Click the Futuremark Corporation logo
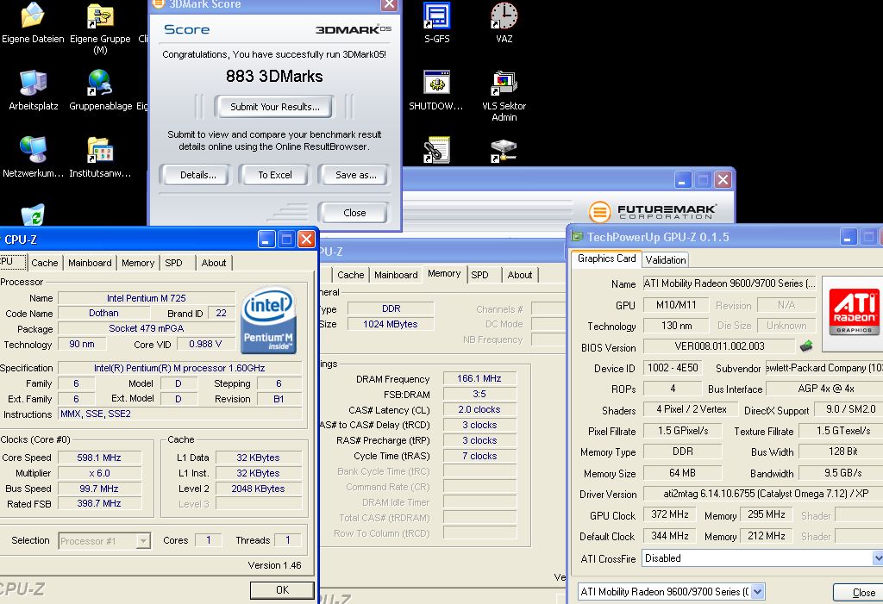Viewport: 883px width, 604px height. tap(654, 211)
